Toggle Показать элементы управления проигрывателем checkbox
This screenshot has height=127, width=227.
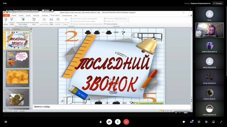pos(71,24)
